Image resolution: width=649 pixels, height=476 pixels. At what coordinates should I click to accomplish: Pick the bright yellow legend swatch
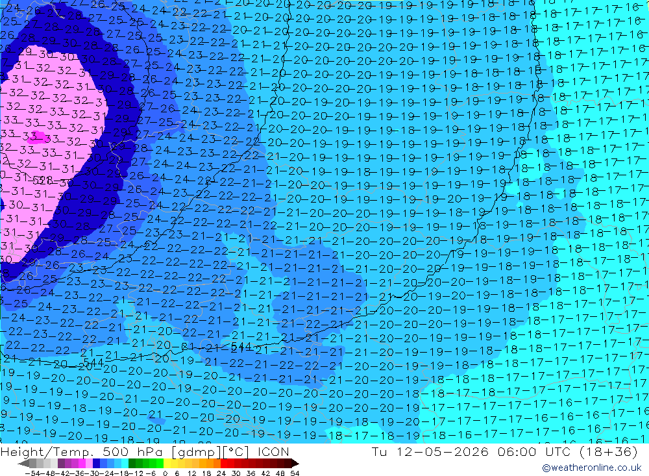(167, 463)
